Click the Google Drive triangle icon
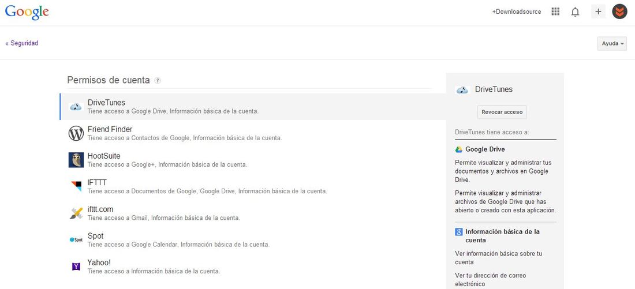Image resolution: width=635 pixels, height=289 pixels. 459,149
